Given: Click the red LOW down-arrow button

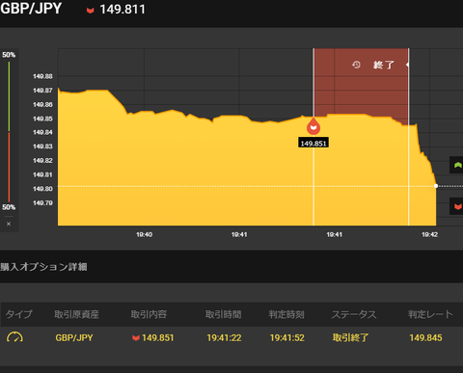Looking at the screenshot, I should (456, 206).
